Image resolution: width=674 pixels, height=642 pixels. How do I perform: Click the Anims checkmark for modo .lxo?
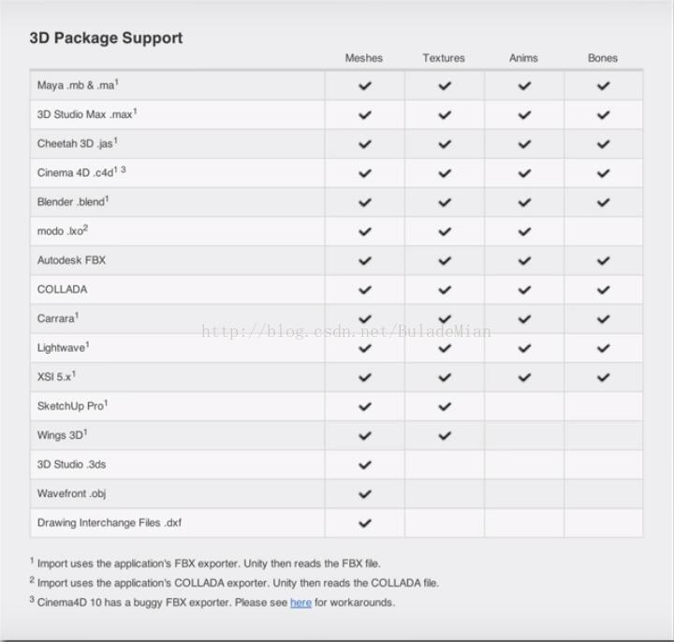point(524,231)
